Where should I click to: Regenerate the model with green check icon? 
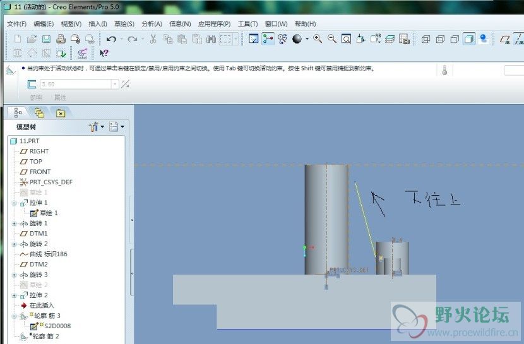61,53
